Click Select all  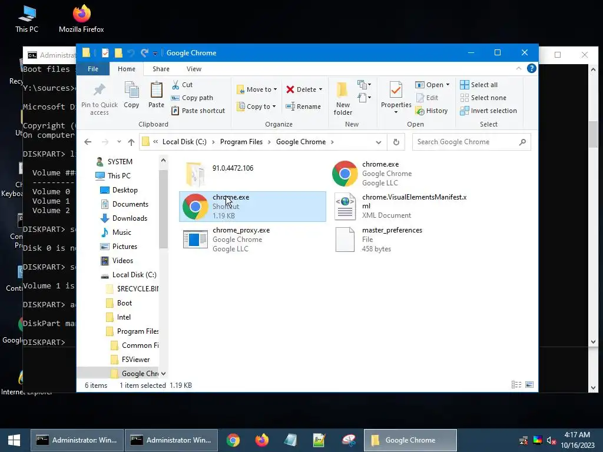pyautogui.click(x=479, y=85)
